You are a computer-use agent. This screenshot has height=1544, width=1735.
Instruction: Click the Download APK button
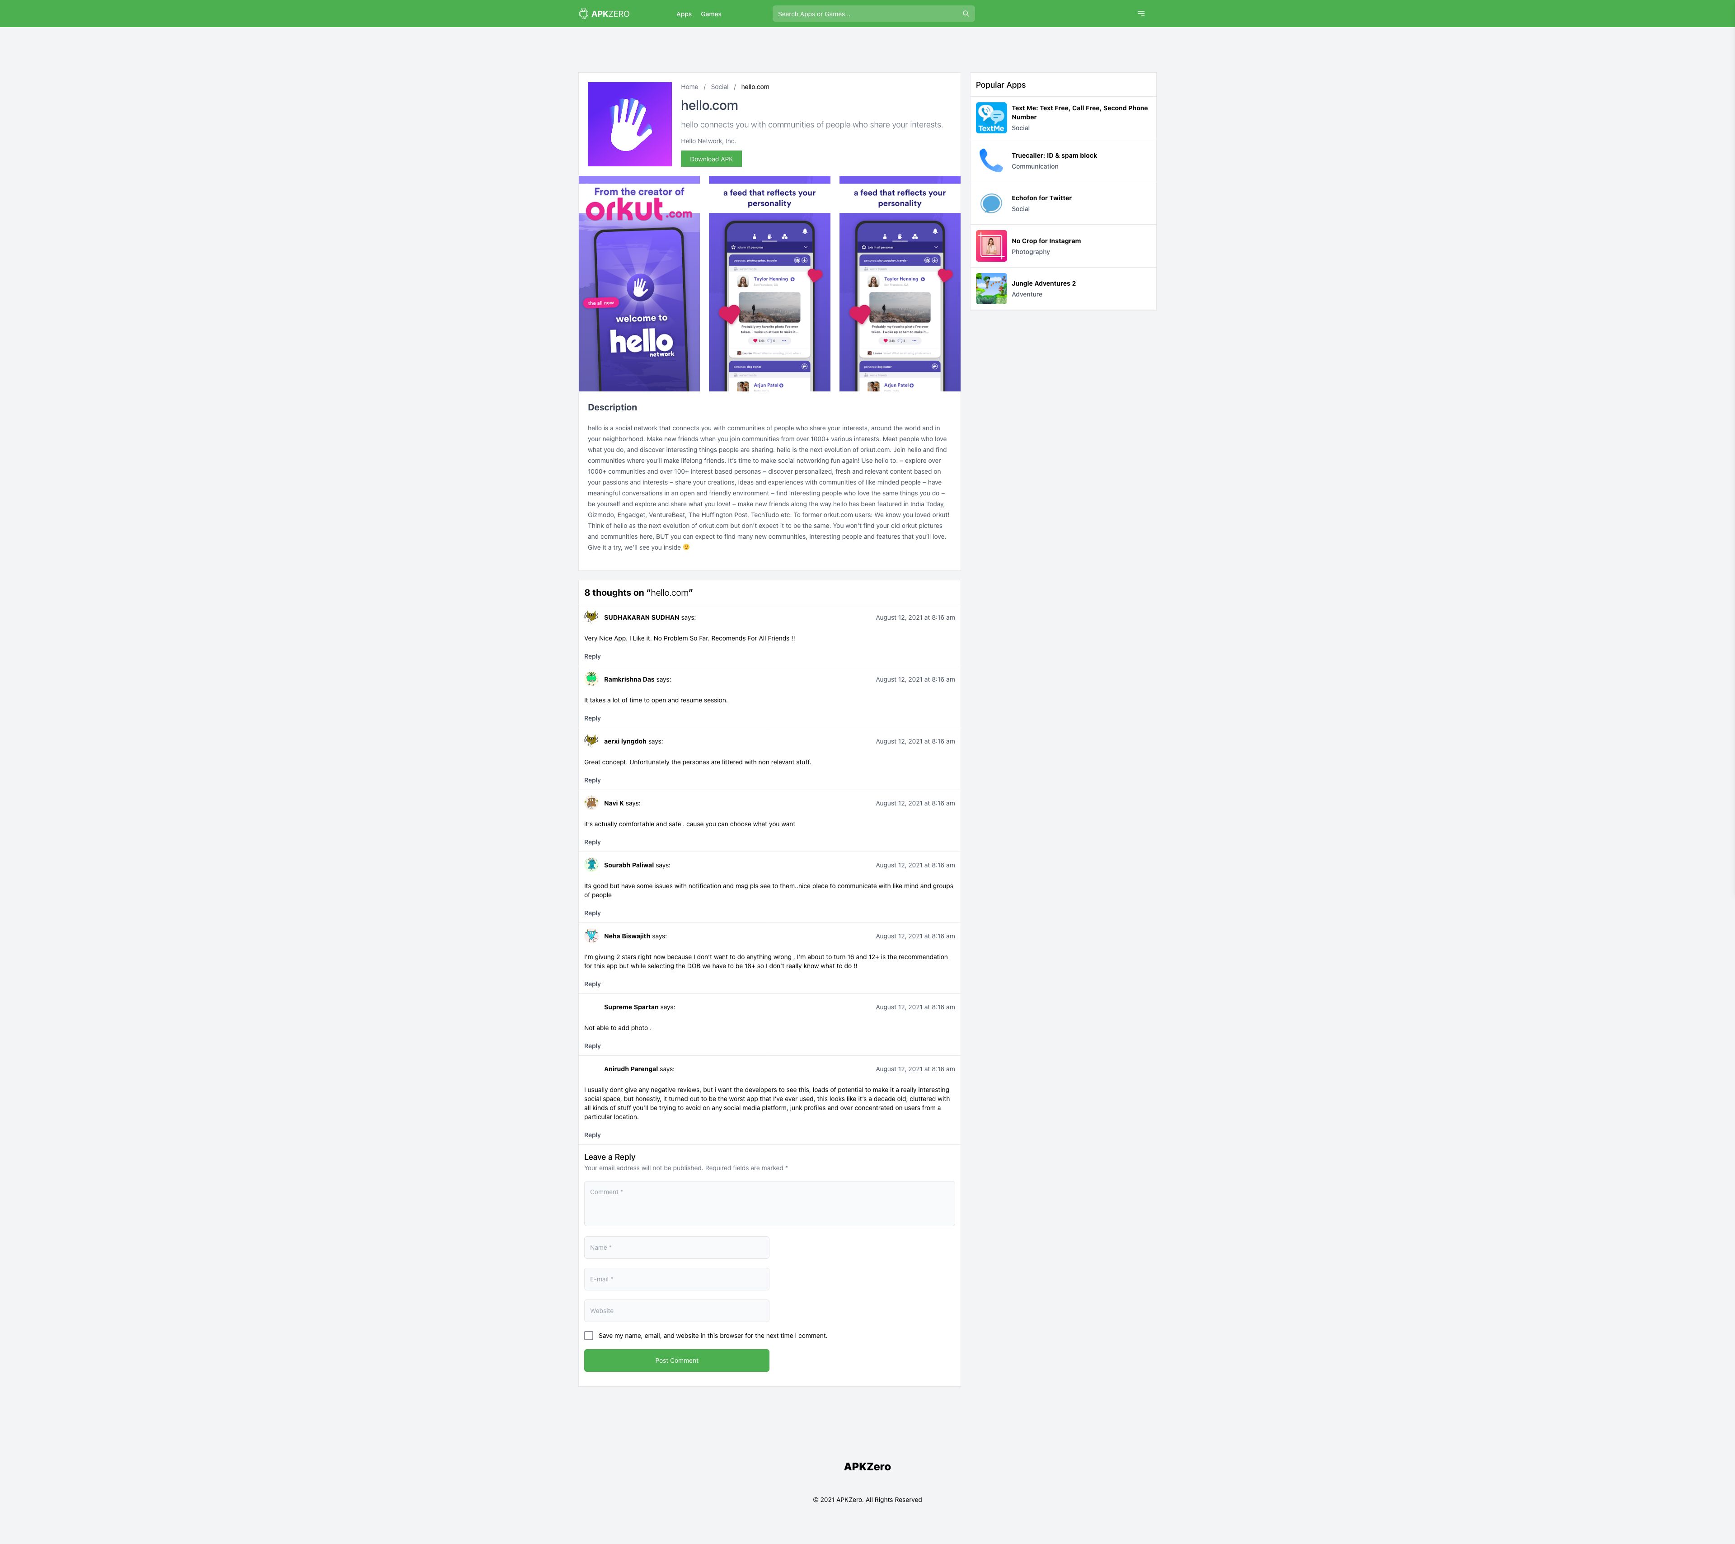coord(711,159)
